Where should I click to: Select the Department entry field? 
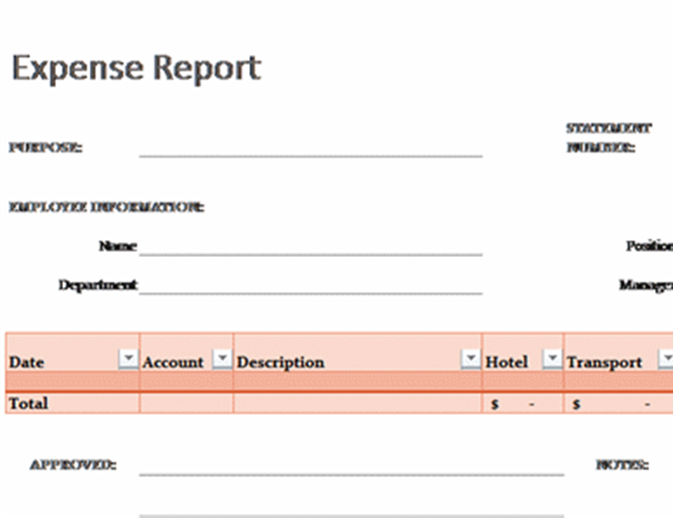point(310,285)
